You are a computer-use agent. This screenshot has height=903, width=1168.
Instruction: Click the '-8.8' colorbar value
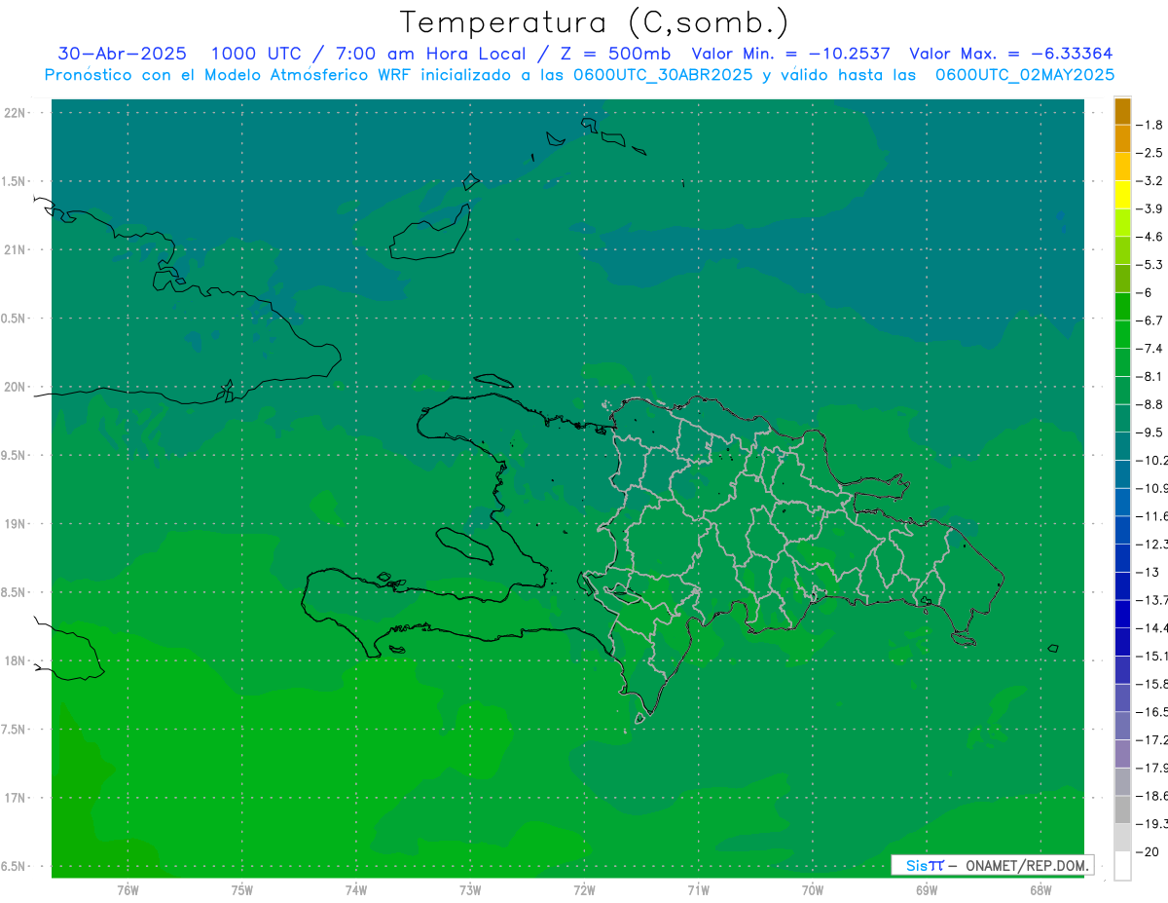click(x=1150, y=404)
